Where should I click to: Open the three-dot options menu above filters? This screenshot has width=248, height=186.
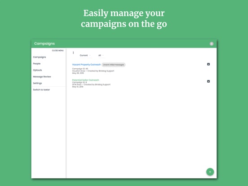pos(73,53)
